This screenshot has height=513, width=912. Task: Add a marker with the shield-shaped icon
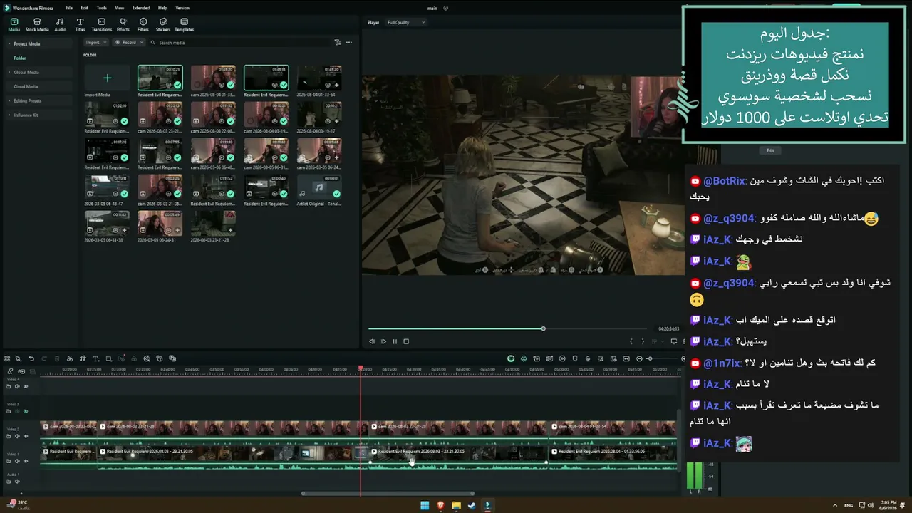575,358
